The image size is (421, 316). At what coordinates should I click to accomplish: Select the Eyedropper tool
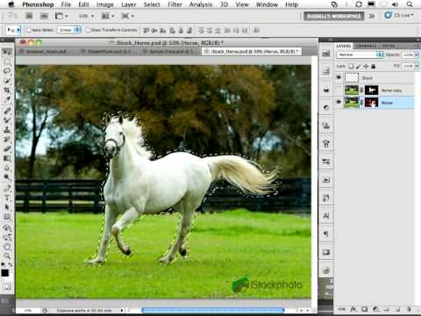click(6, 100)
